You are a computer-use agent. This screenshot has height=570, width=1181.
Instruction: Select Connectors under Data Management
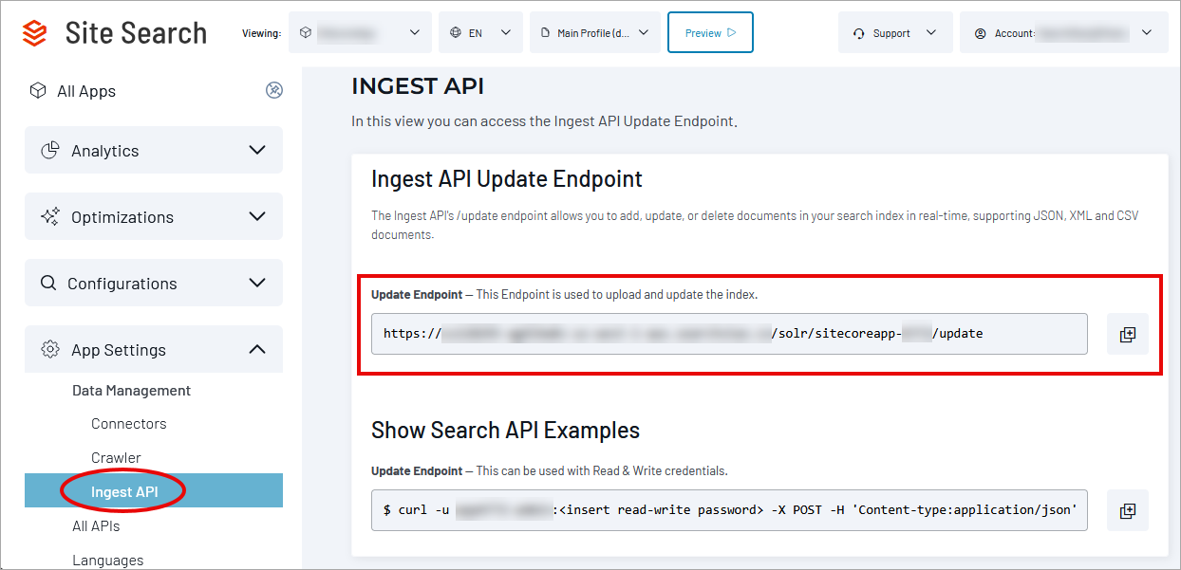128,423
